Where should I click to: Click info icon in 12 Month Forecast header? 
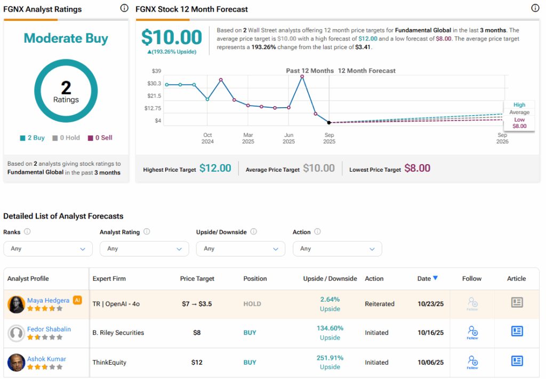tap(535, 8)
